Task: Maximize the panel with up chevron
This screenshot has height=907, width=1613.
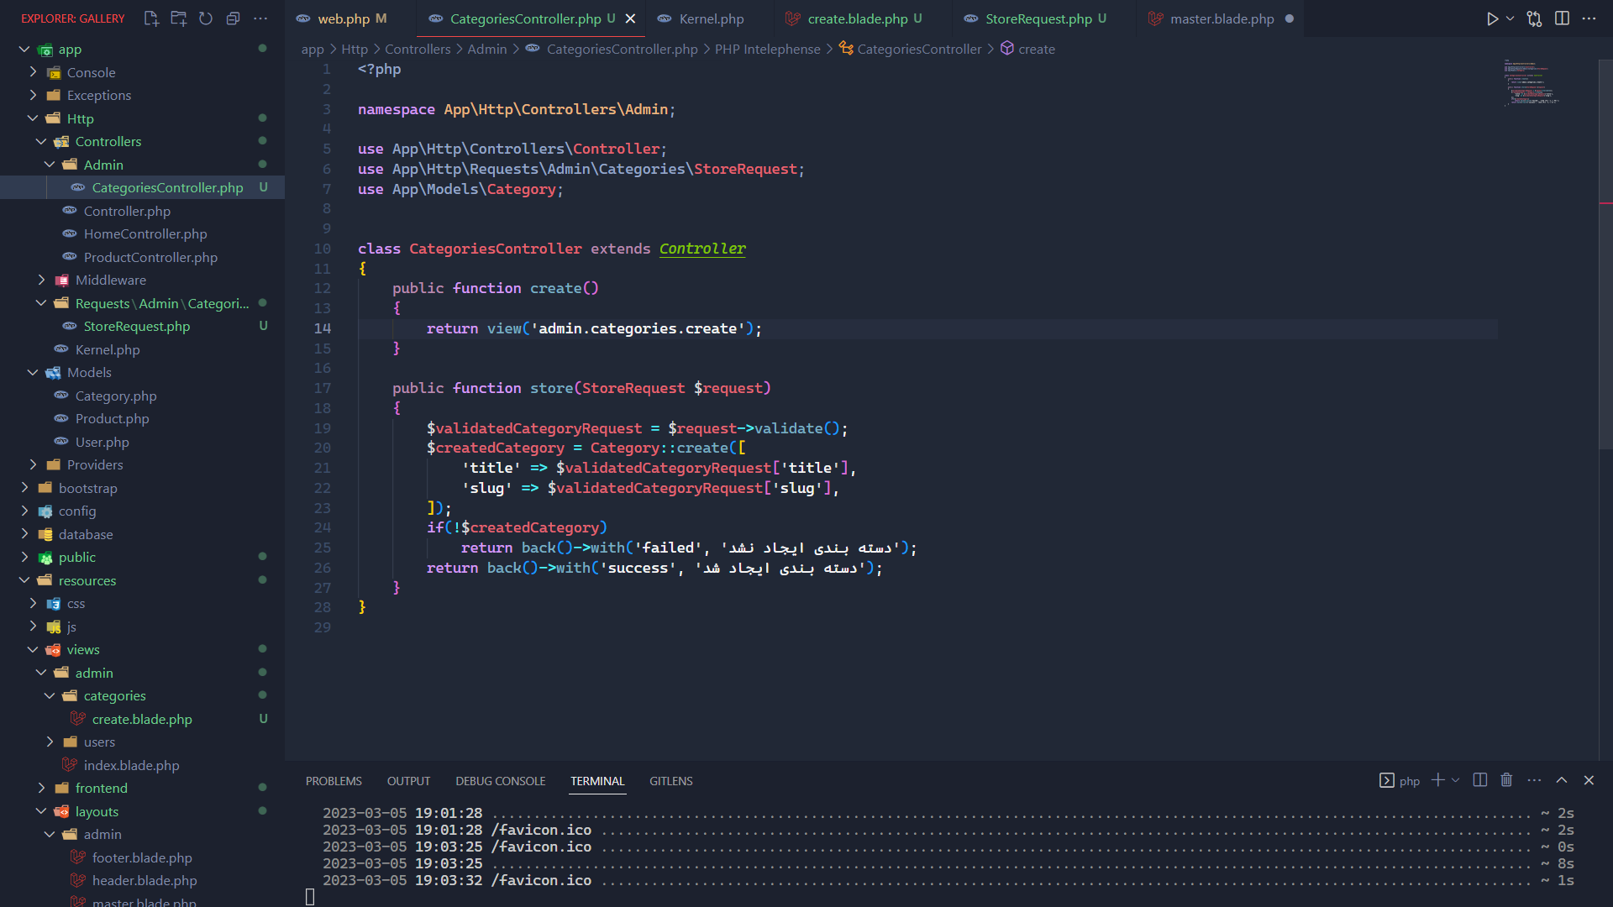Action: [x=1562, y=780]
